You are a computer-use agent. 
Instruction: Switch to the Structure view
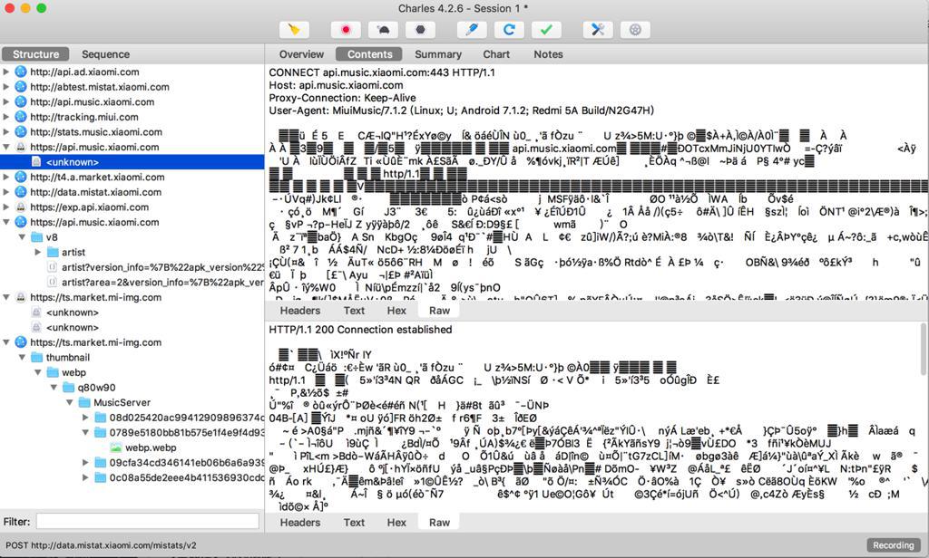click(x=35, y=53)
